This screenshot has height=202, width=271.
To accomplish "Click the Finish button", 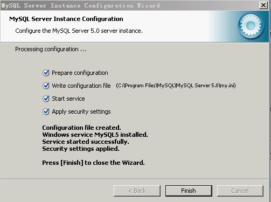I will [189, 191].
